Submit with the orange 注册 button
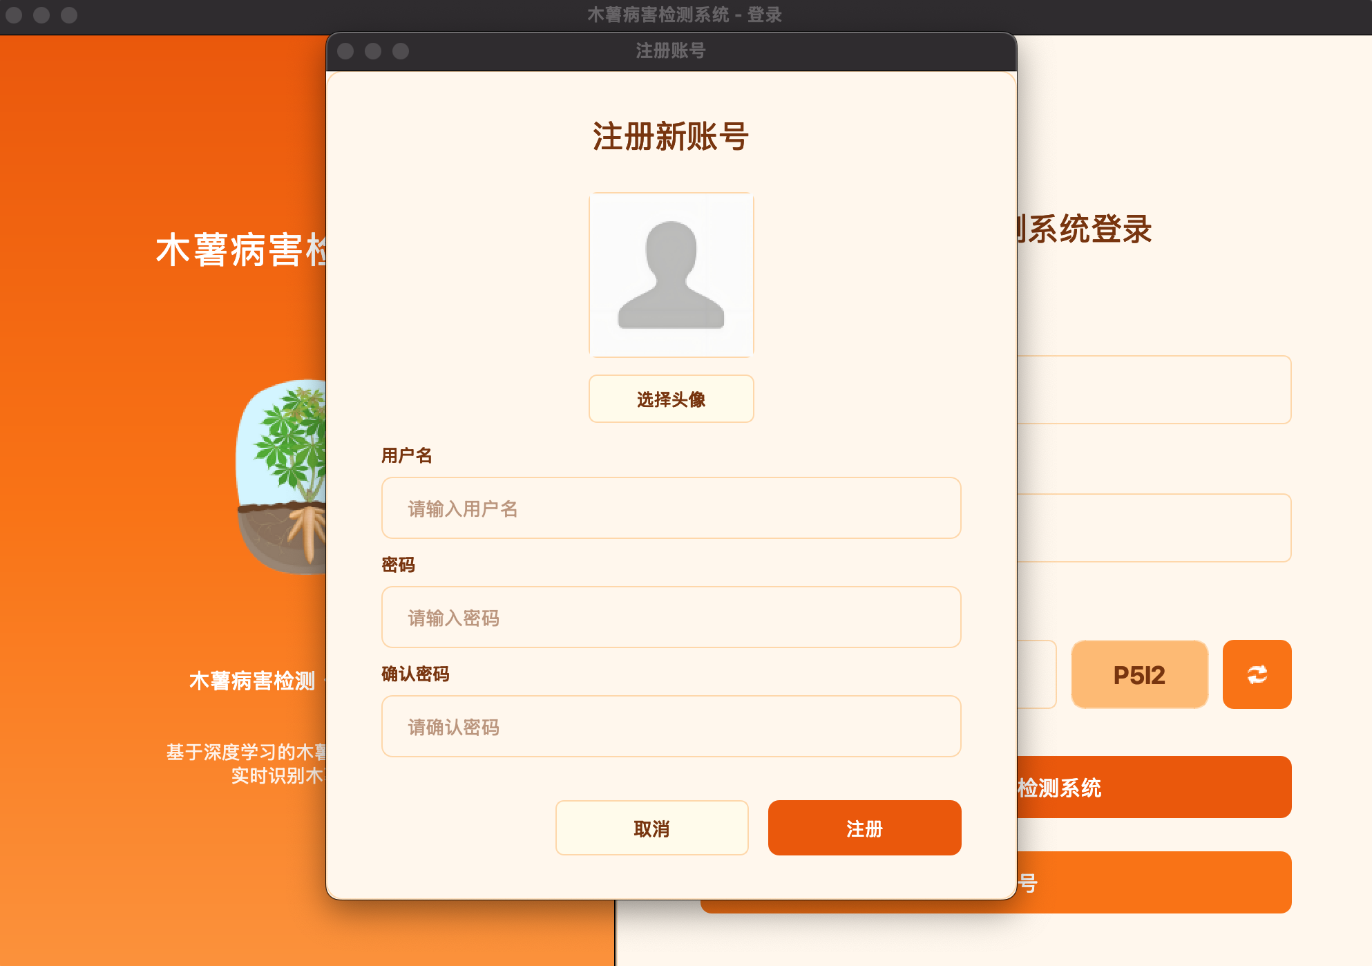This screenshot has height=966, width=1372. [x=864, y=828]
